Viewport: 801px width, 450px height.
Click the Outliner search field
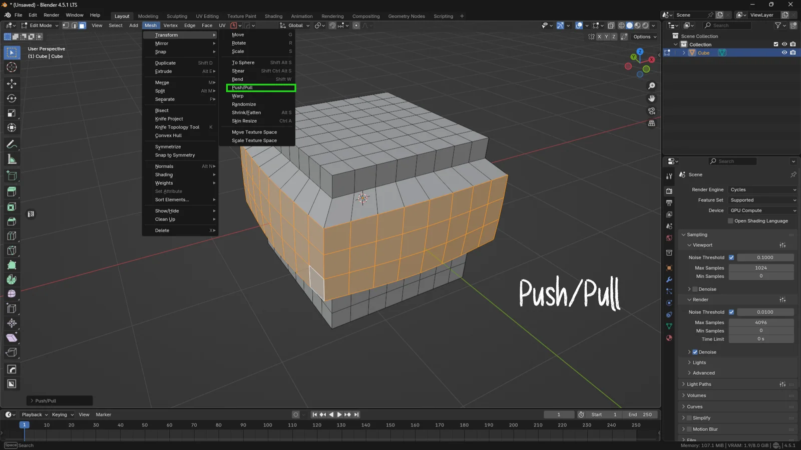click(x=727, y=25)
